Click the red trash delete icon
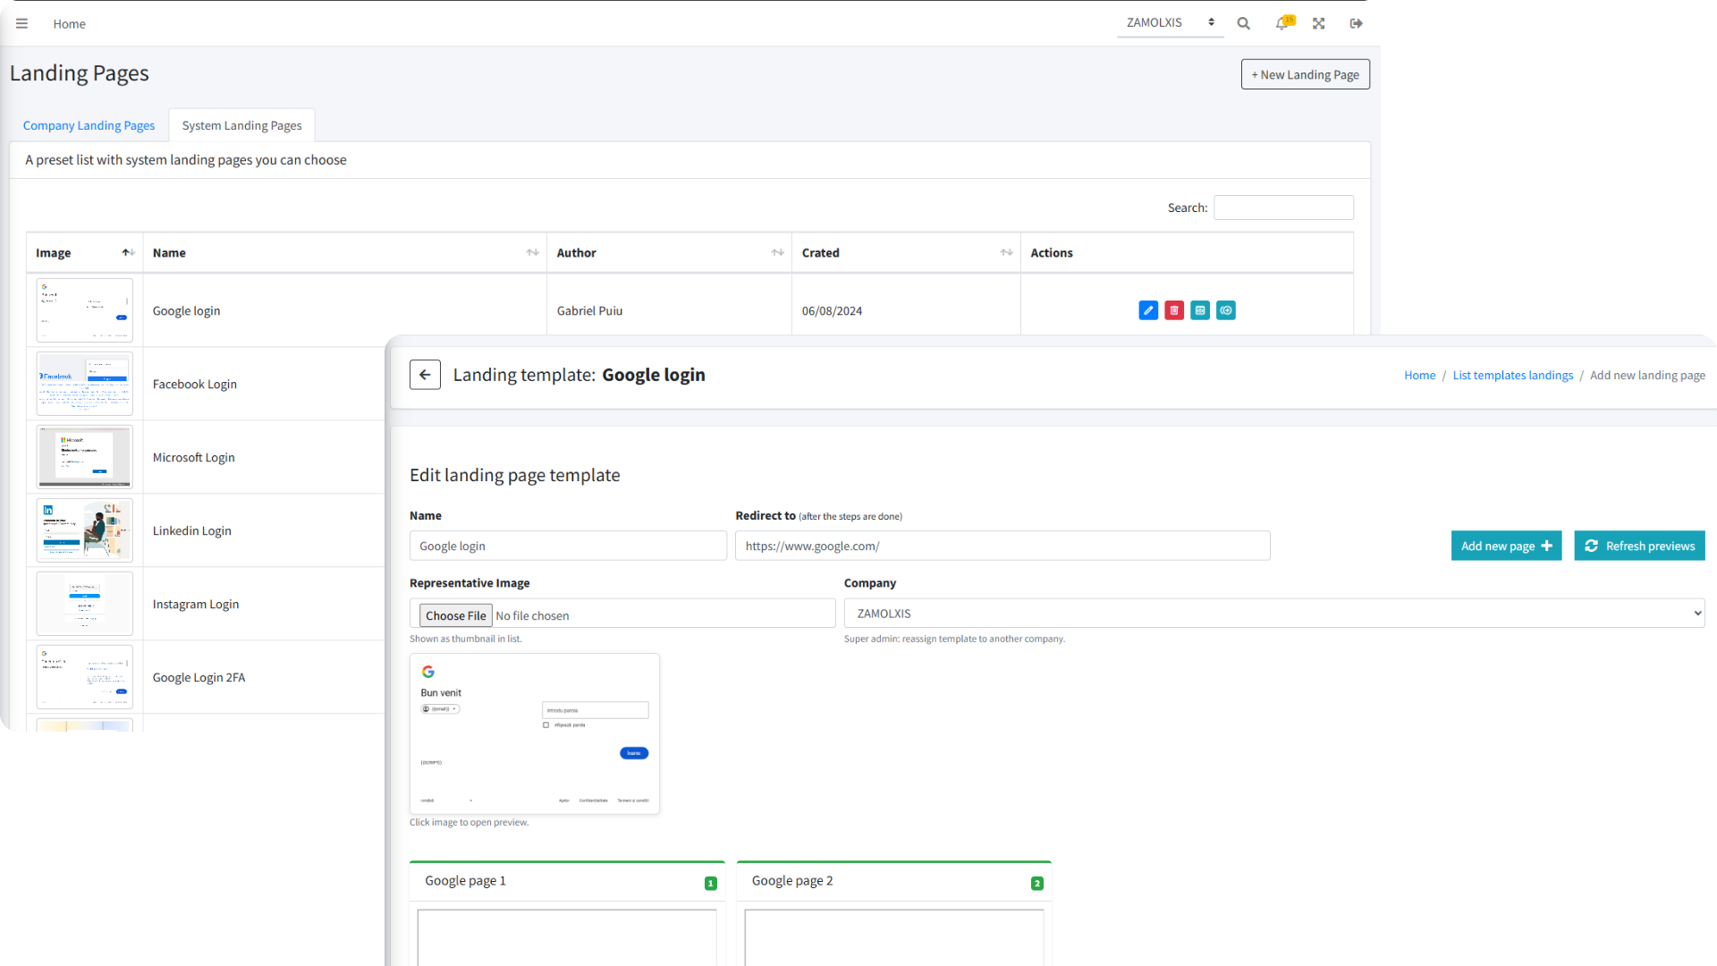The width and height of the screenshot is (1717, 966). [1174, 310]
